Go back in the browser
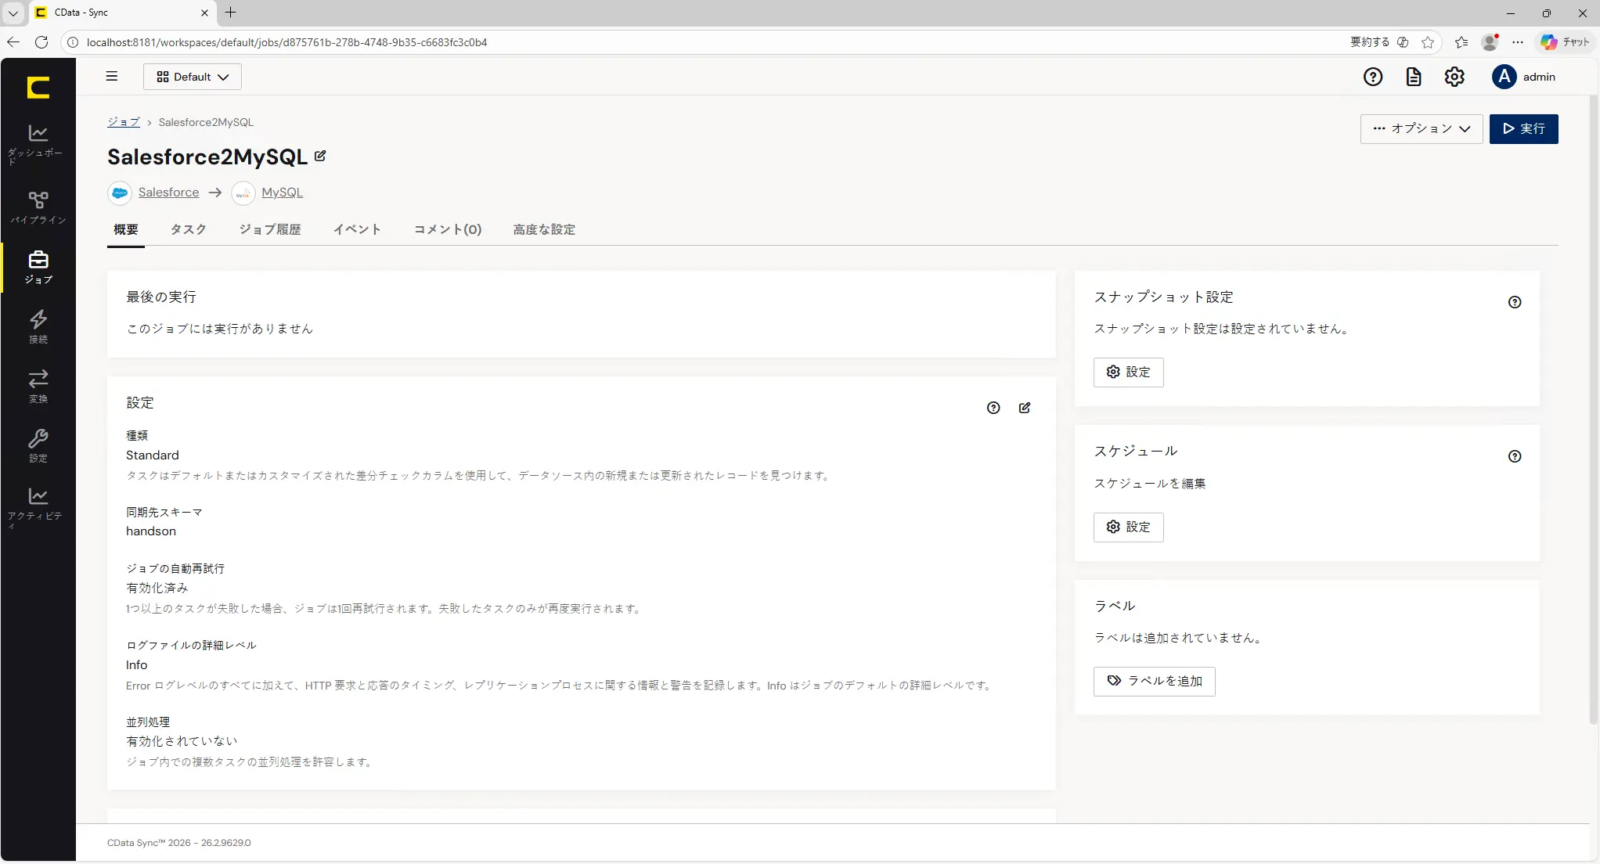1600x864 pixels. [x=13, y=42]
